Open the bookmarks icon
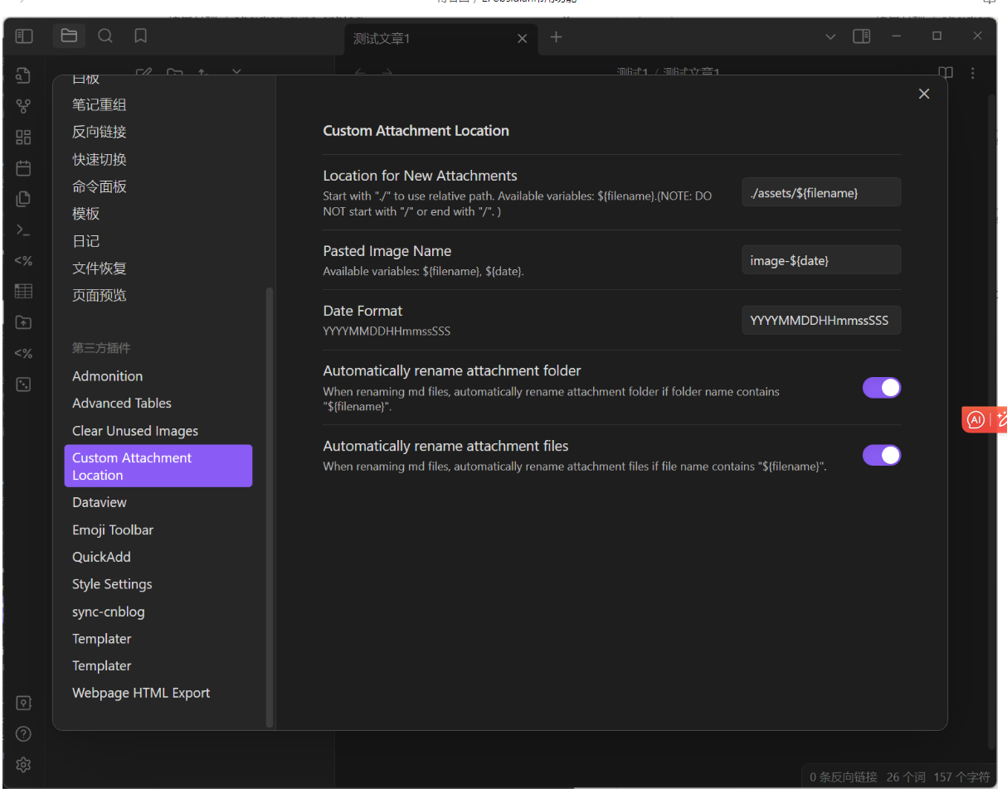 tap(141, 36)
